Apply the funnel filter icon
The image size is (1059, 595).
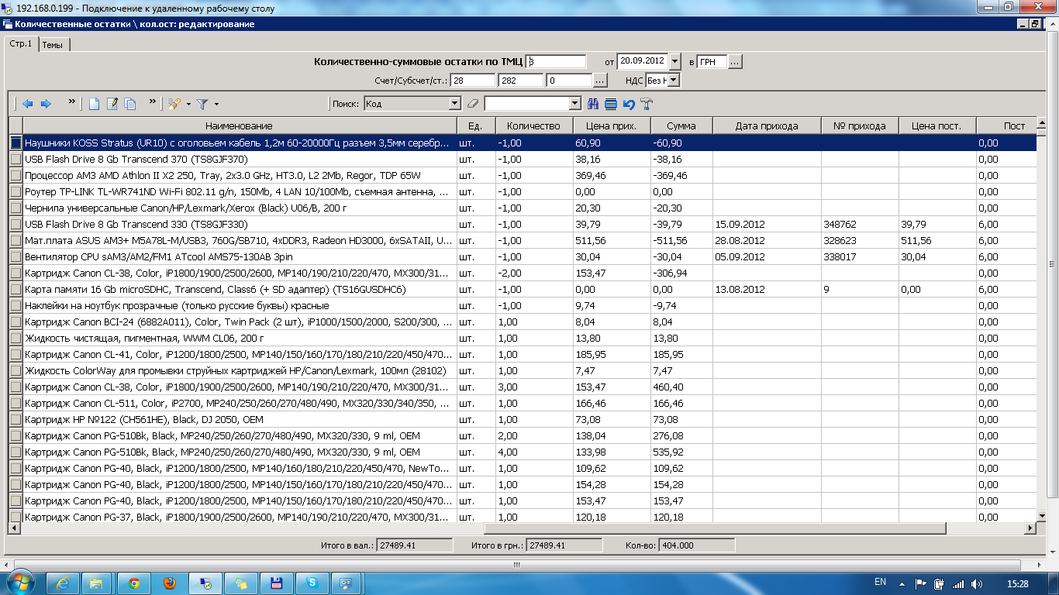point(202,104)
